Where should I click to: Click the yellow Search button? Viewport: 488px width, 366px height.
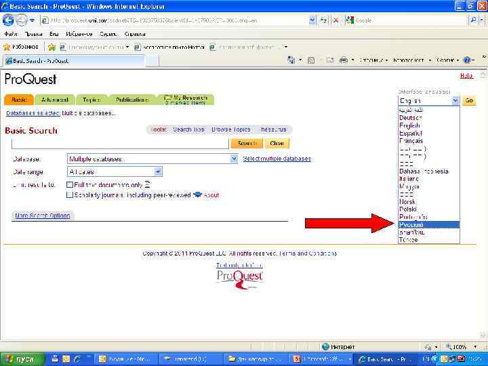point(247,143)
